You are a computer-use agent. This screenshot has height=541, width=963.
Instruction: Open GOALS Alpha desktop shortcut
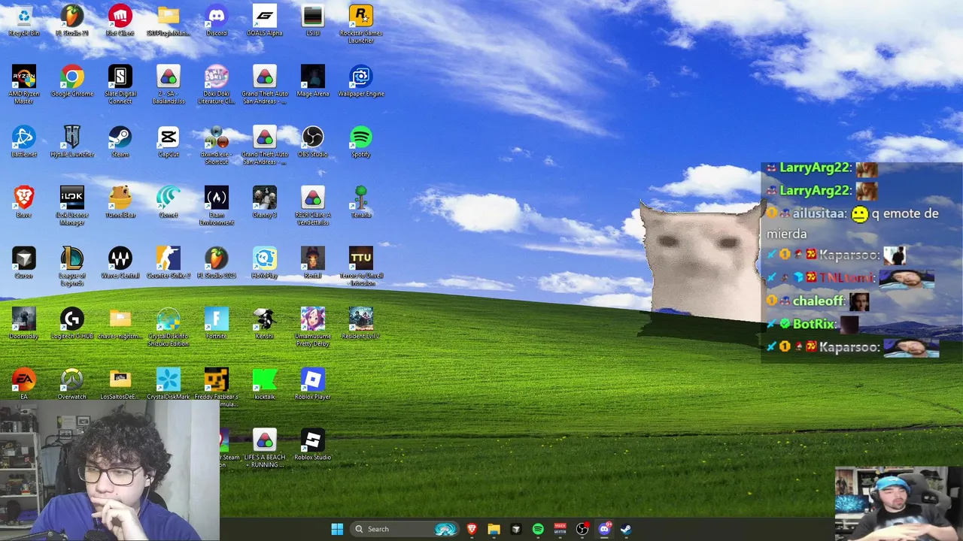point(265,20)
